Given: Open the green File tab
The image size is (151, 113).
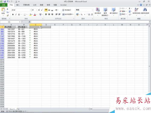Looking at the screenshot, I should coord(4,5).
